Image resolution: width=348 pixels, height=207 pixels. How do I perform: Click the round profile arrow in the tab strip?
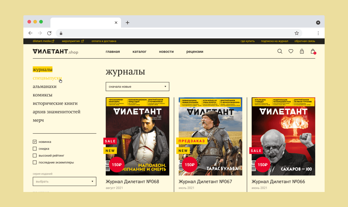tap(318, 23)
